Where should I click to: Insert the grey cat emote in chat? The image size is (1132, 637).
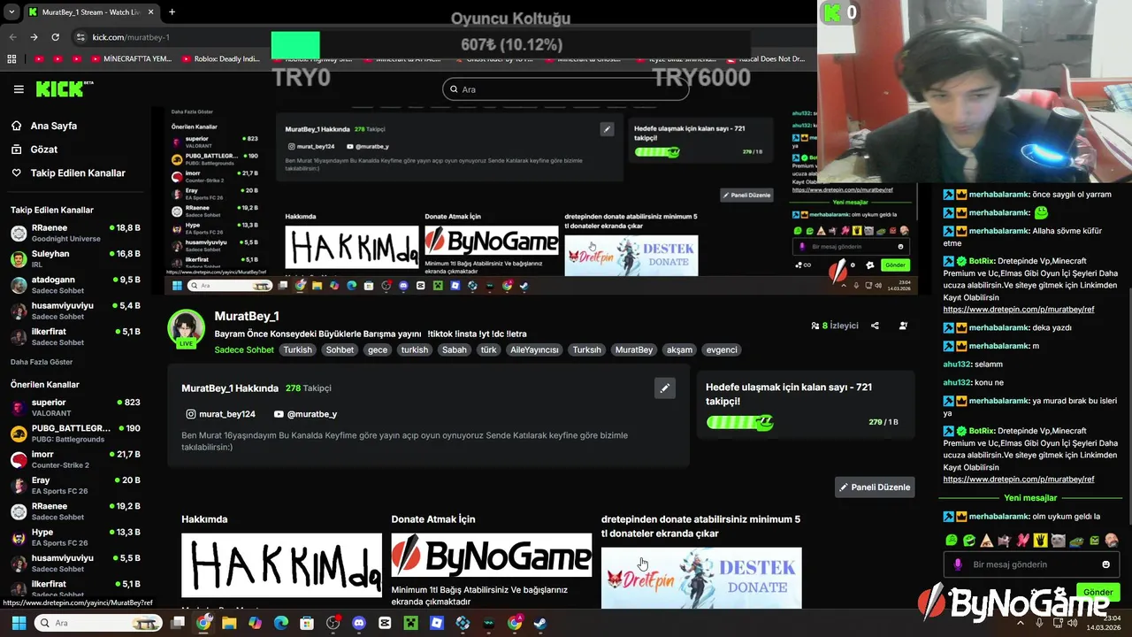[1058, 540]
